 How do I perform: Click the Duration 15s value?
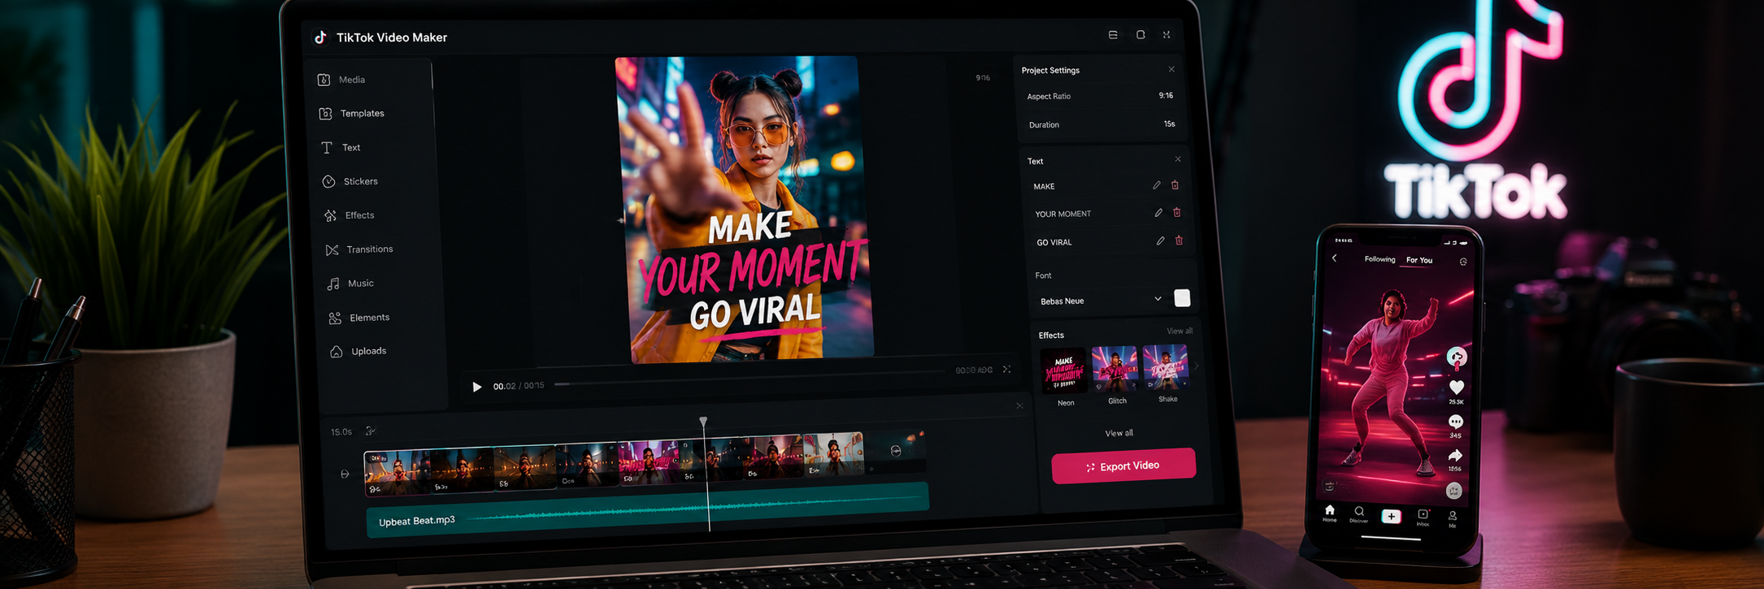click(x=1169, y=123)
